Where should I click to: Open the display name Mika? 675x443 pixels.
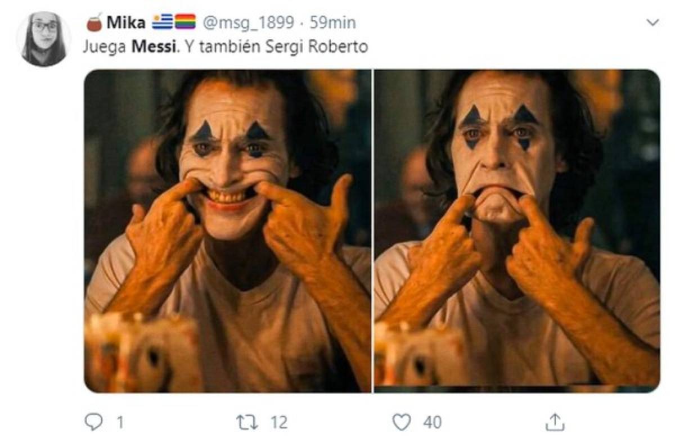pyautogui.click(x=125, y=22)
